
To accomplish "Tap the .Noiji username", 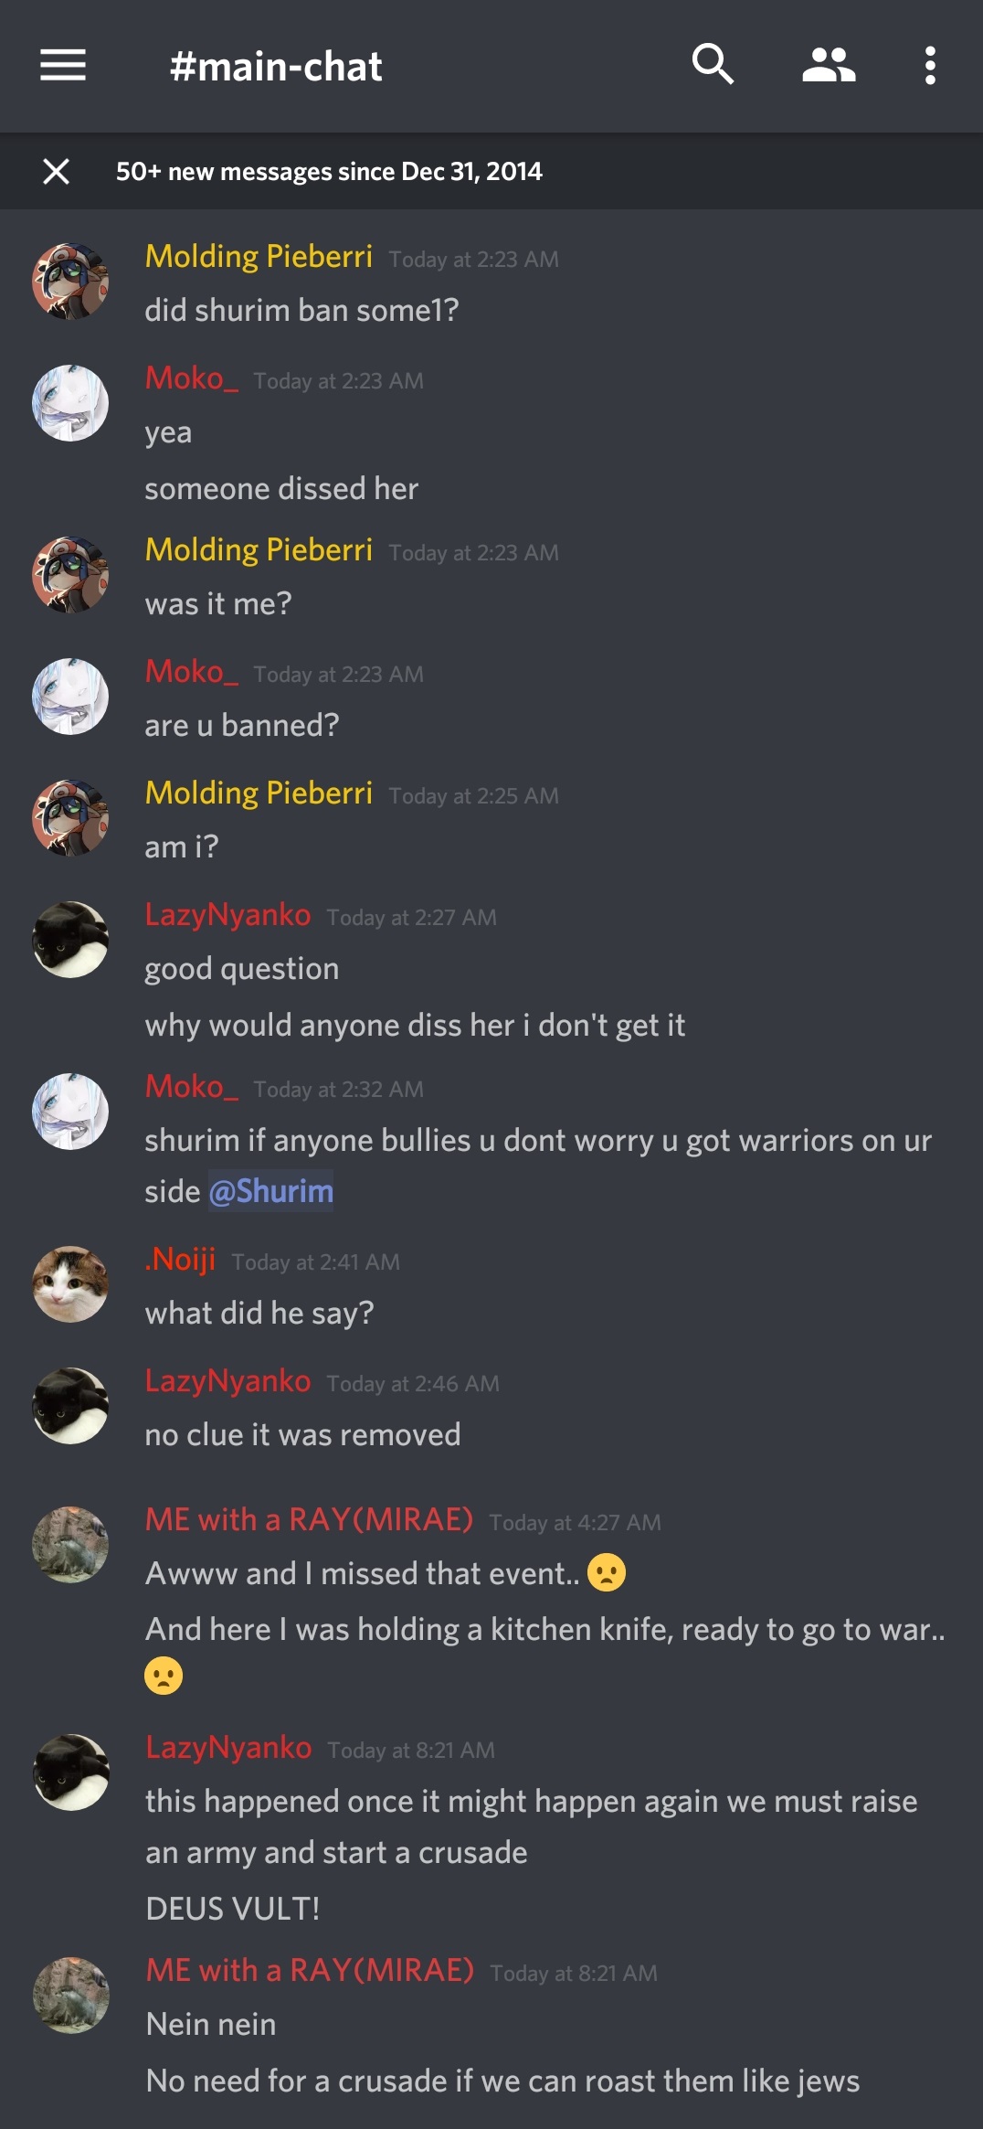I will click(181, 1260).
